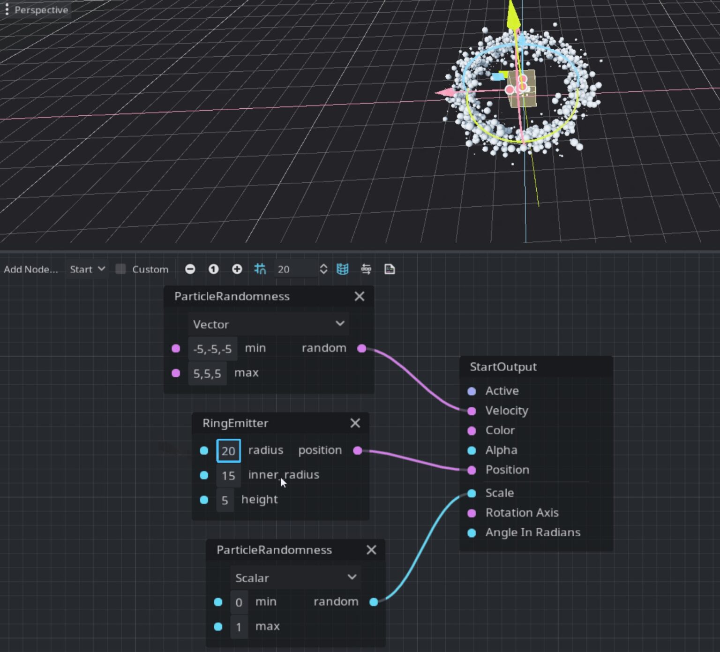
Task: Click the stepper arrows next to snap value 20
Action: click(x=323, y=269)
